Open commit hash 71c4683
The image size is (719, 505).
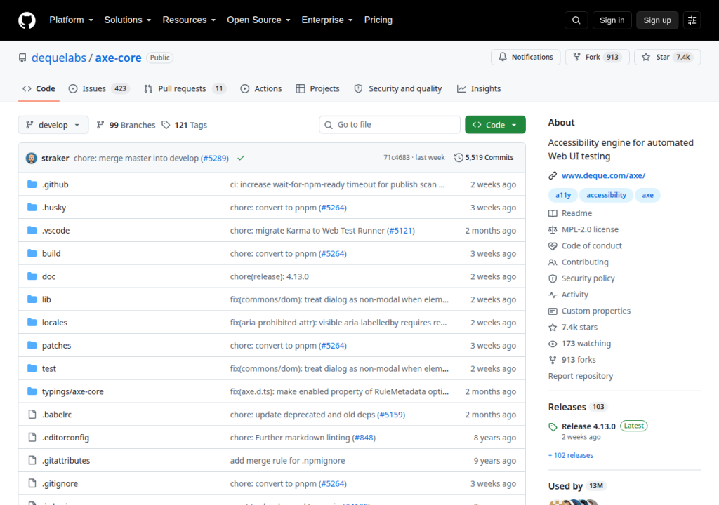pos(397,158)
